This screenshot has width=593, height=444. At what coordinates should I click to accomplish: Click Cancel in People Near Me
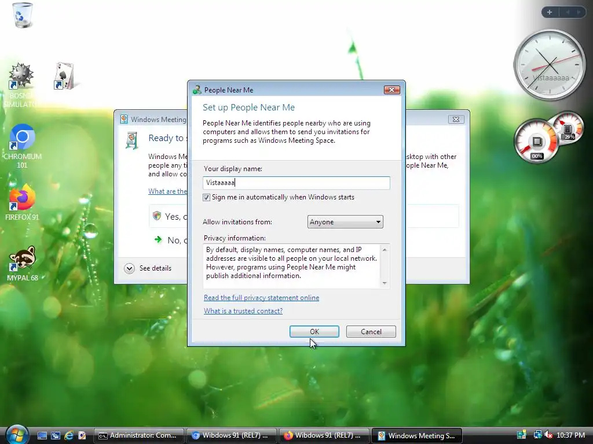pyautogui.click(x=371, y=331)
